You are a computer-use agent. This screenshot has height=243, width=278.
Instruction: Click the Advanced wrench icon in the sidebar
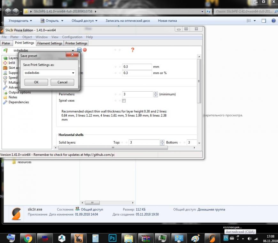click(x=5, y=87)
